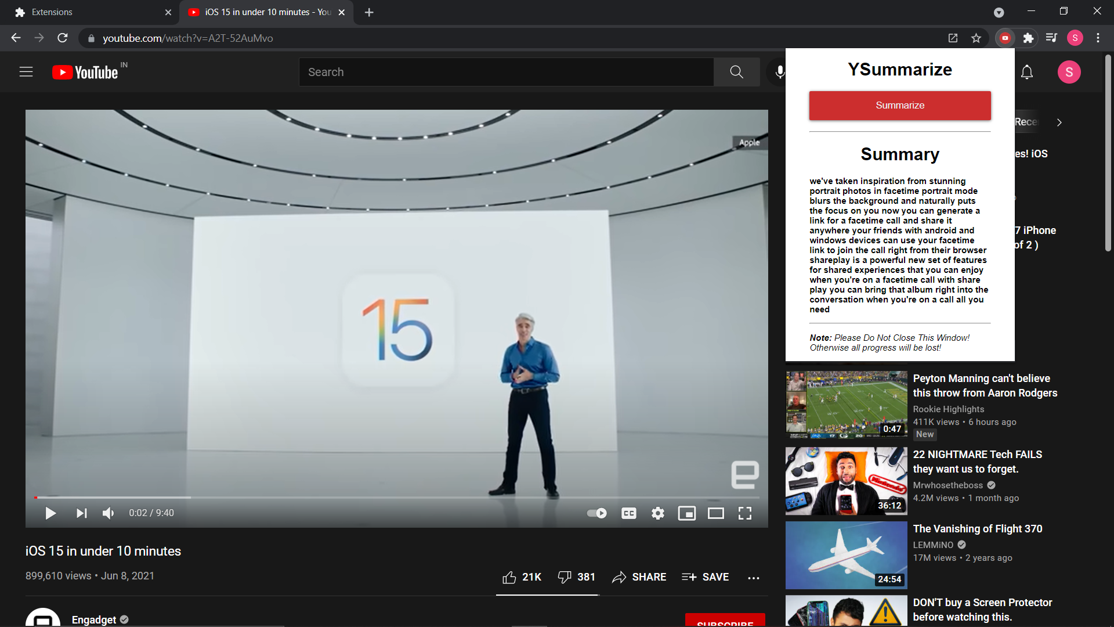The image size is (1114, 627).
Task: Toggle the autoplay switch
Action: [597, 513]
